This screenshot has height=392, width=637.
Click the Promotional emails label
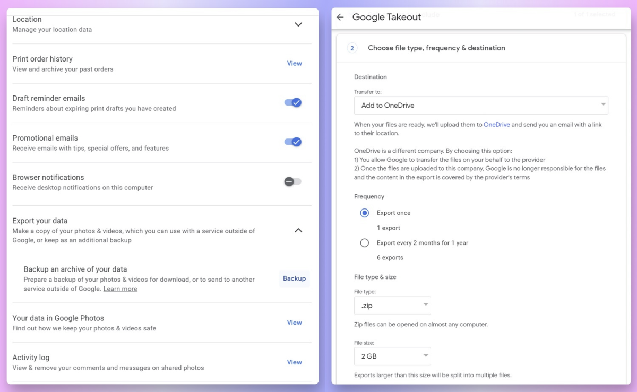coord(45,138)
